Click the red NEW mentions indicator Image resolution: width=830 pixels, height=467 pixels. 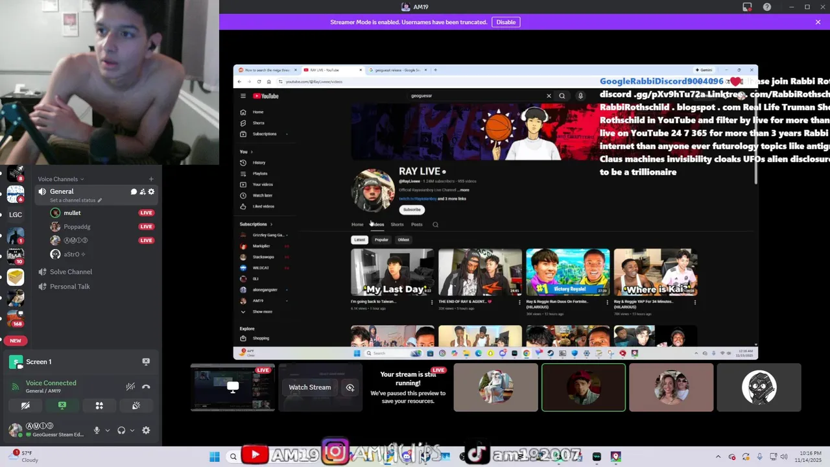pyautogui.click(x=16, y=341)
